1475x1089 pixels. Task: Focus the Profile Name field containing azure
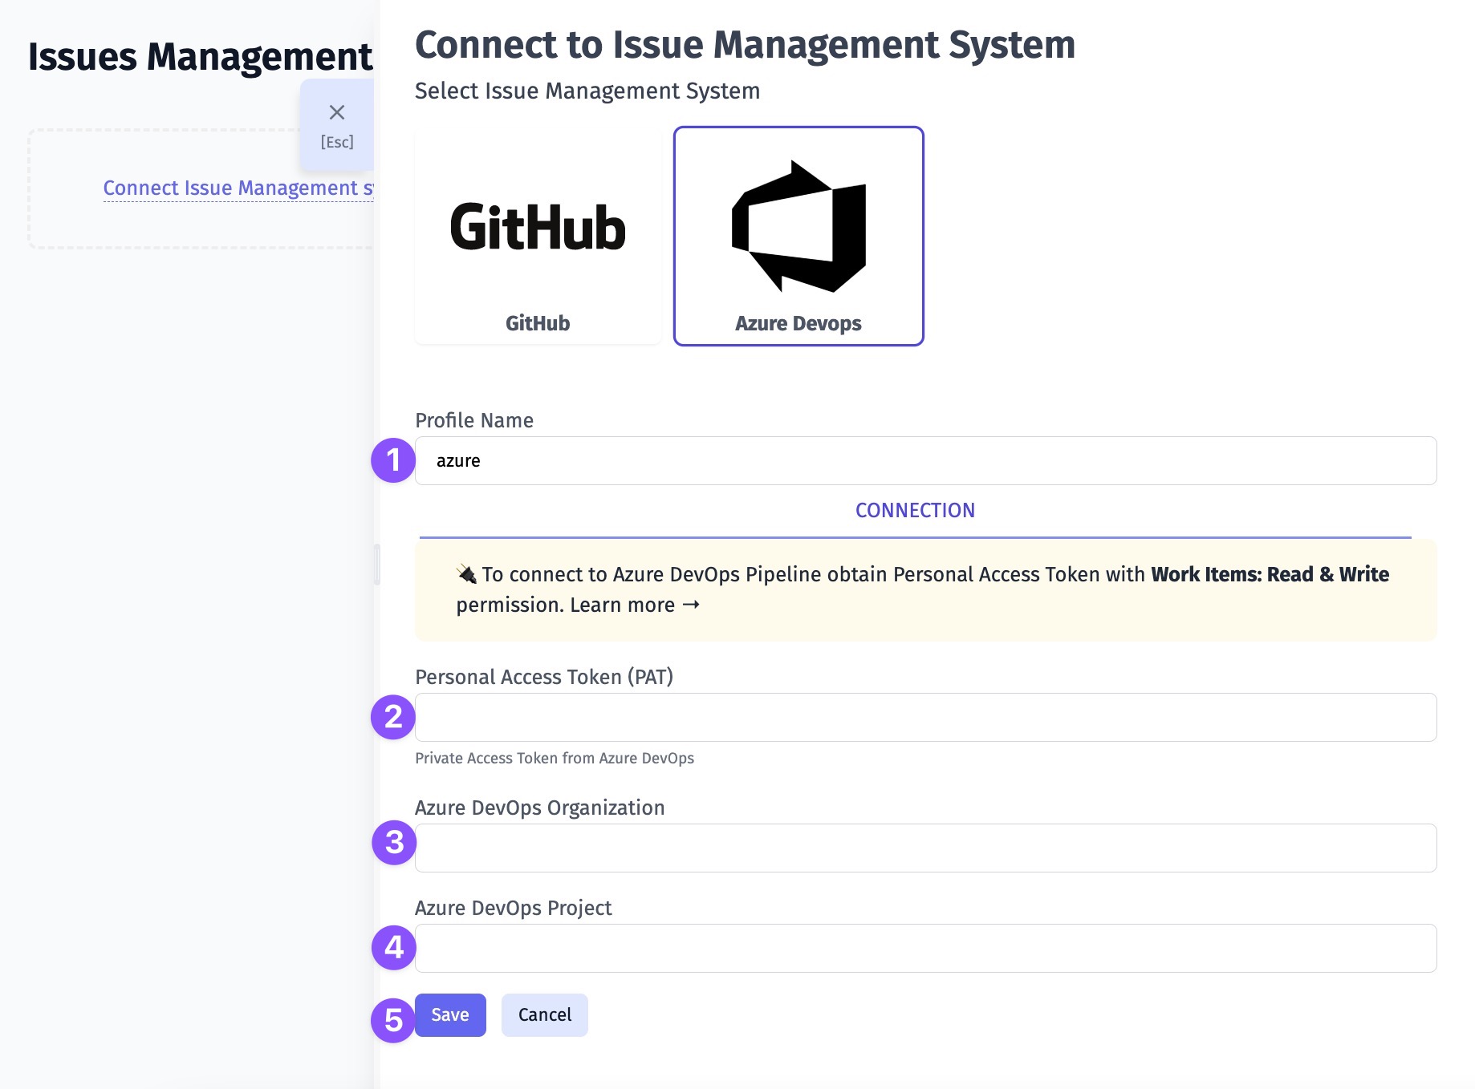pyautogui.click(x=925, y=461)
